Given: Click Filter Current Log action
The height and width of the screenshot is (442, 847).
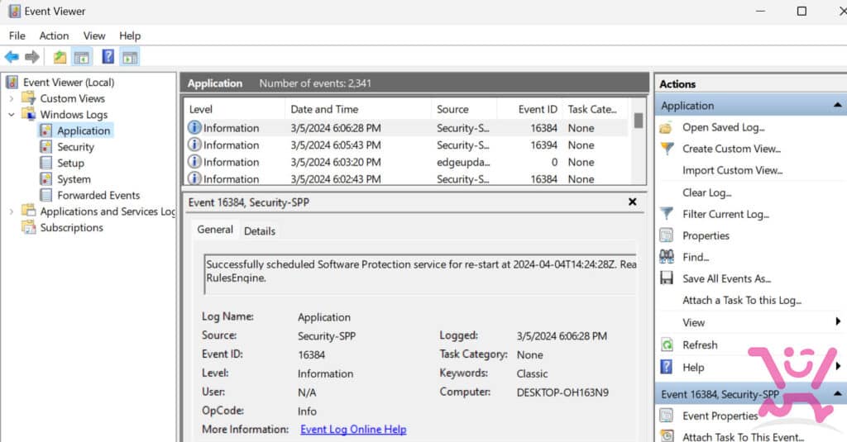Looking at the screenshot, I should click(x=725, y=214).
